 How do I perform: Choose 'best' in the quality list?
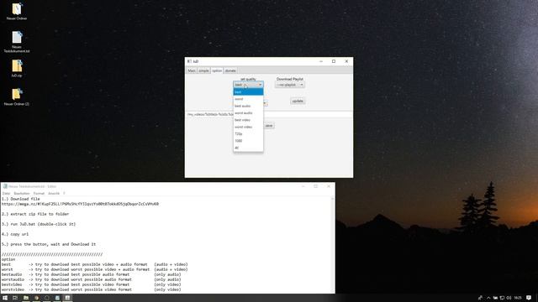[248, 92]
